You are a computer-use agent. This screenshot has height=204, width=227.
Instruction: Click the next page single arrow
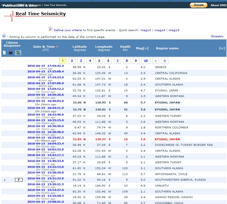156,61
